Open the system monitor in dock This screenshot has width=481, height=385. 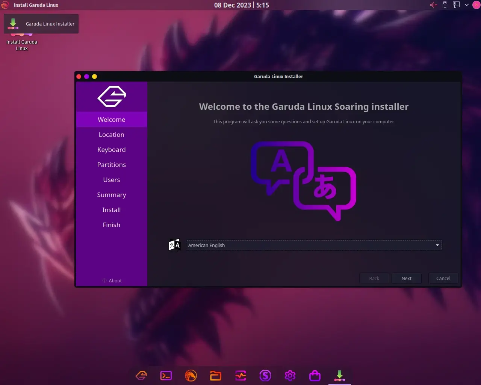pyautogui.click(x=240, y=375)
